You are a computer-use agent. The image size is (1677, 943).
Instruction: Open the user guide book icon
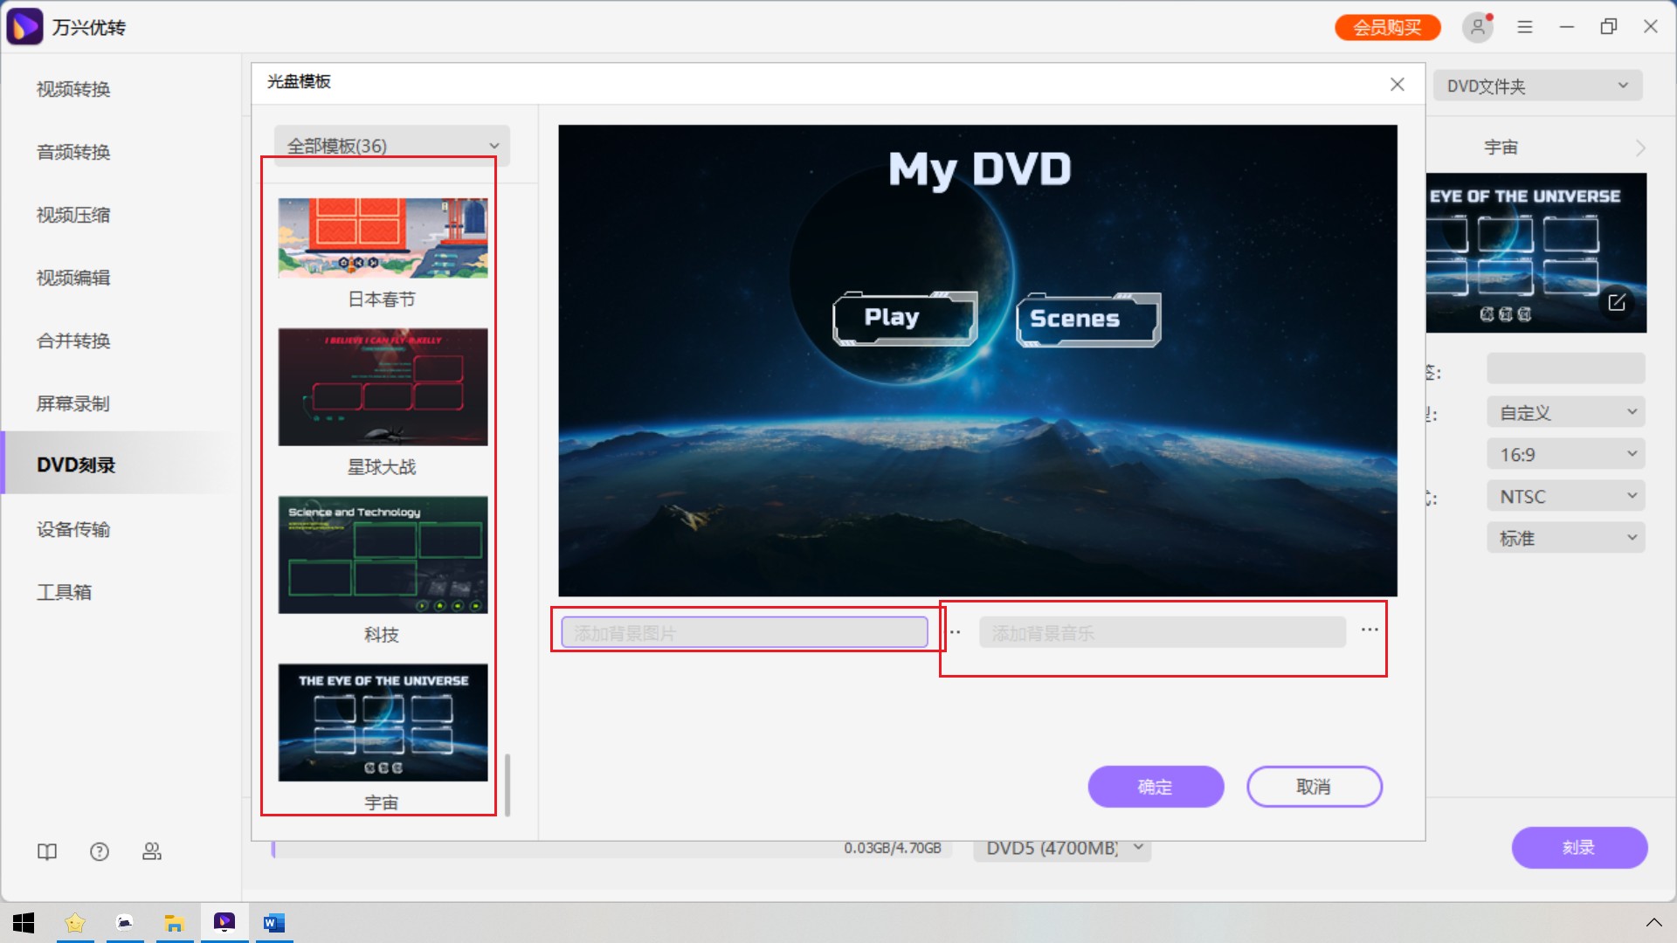pos(47,851)
